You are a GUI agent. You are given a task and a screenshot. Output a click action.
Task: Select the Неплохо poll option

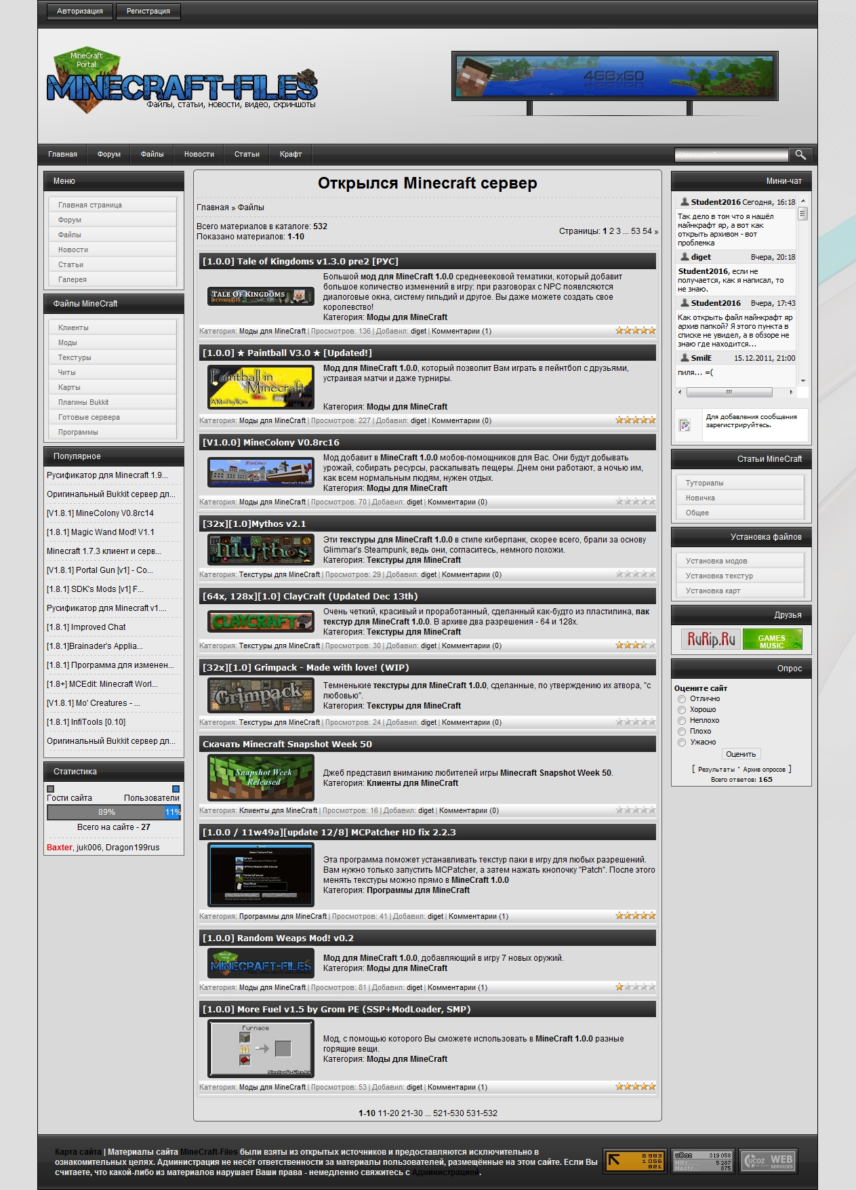coord(682,721)
